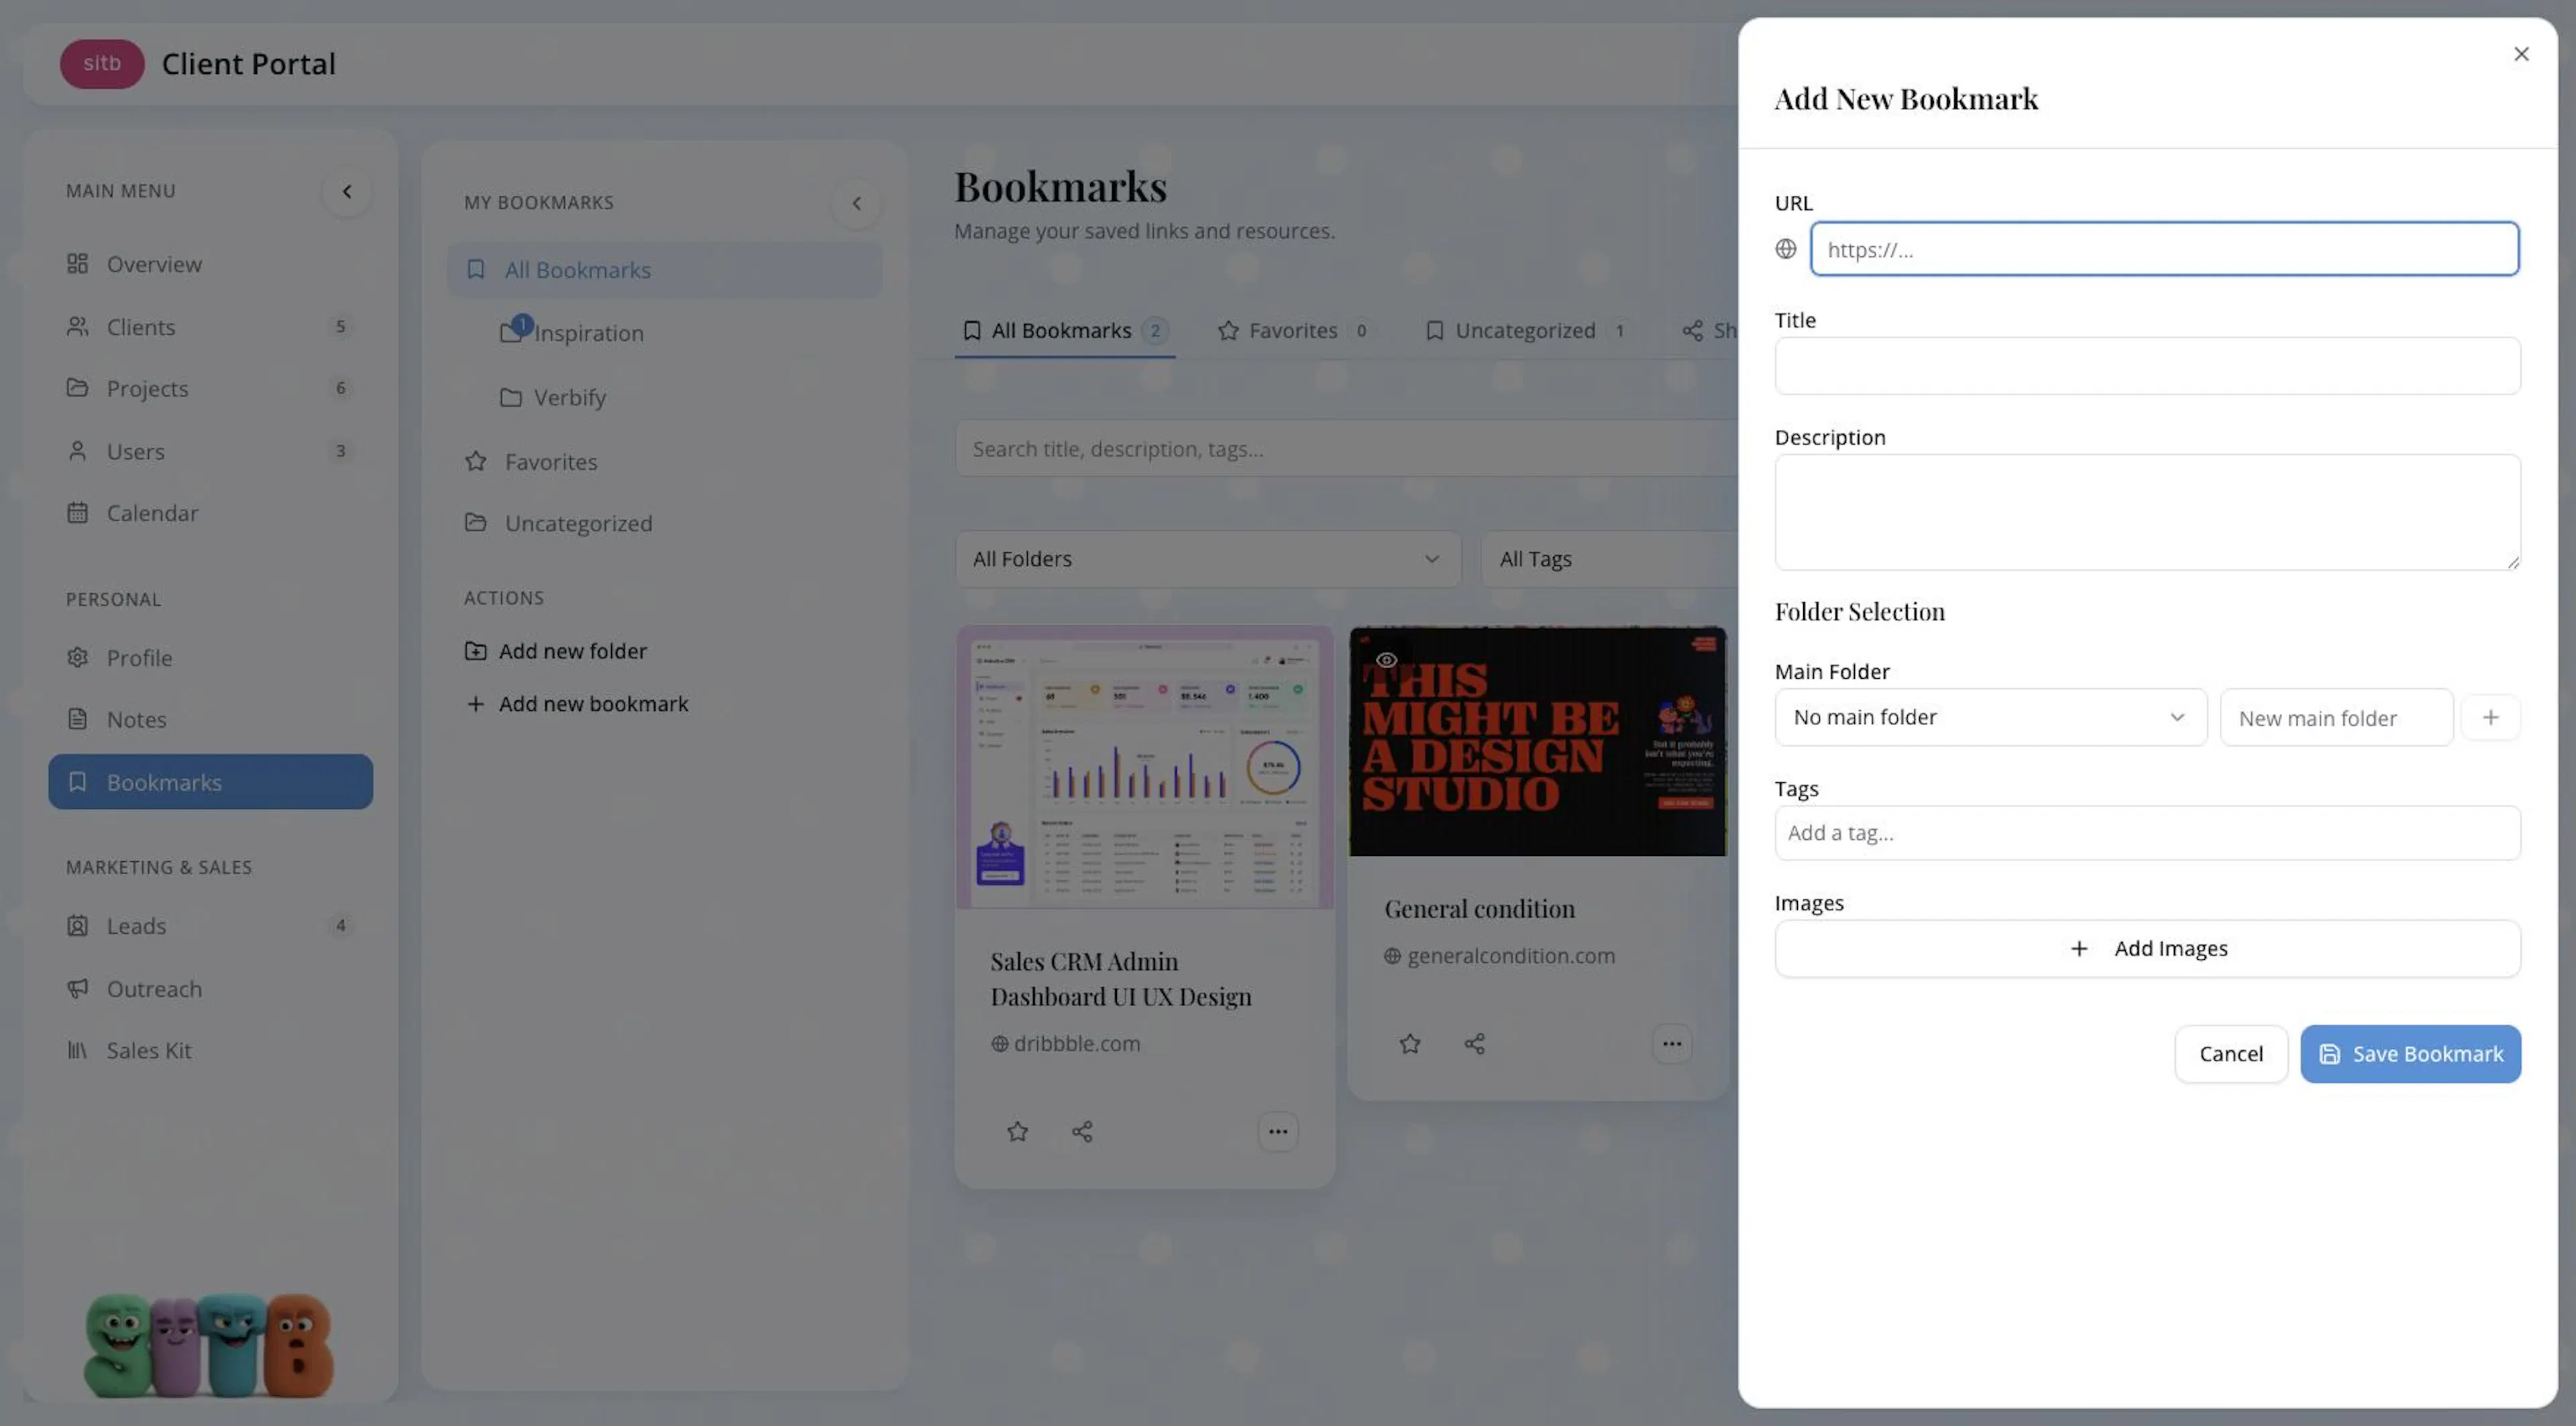
Task: Click the Leads icon in sidebar
Action: pyautogui.click(x=77, y=926)
